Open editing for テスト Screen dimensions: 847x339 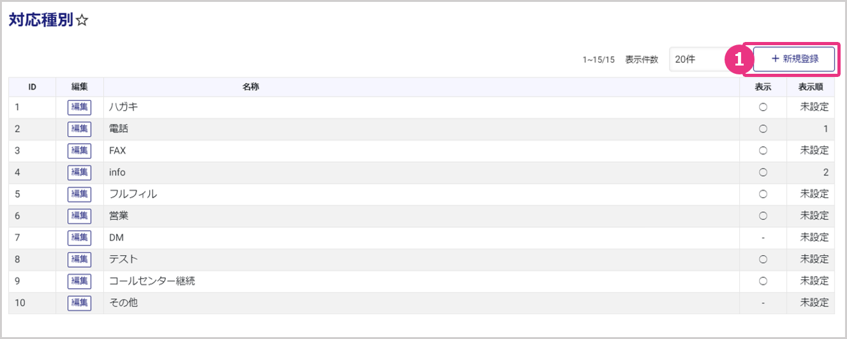coord(79,259)
